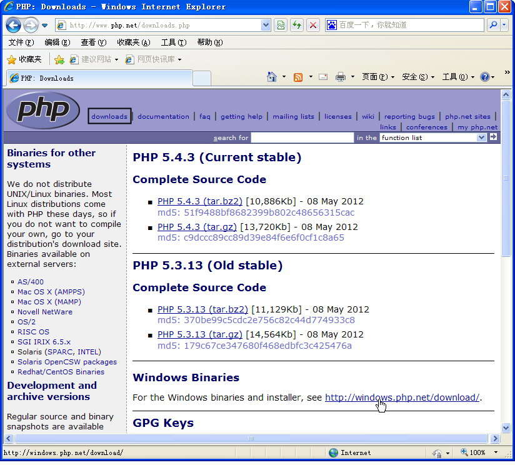515x465 pixels.
Task: Open the AS/400 binaries link
Action: coord(30,282)
